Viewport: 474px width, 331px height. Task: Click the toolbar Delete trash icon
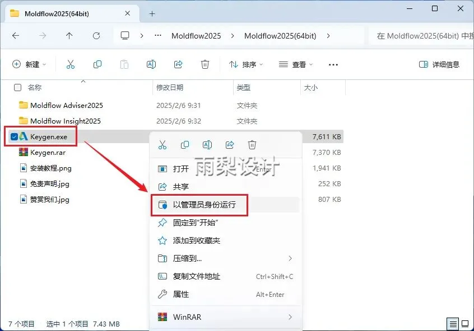coord(205,64)
